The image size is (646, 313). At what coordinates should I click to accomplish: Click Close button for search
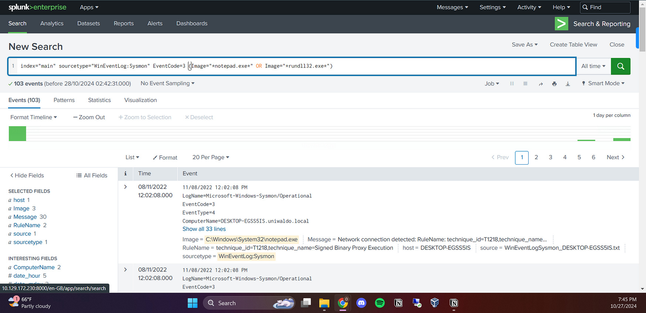pos(617,45)
